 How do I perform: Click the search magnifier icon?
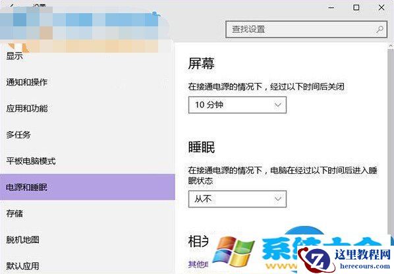coord(380,30)
